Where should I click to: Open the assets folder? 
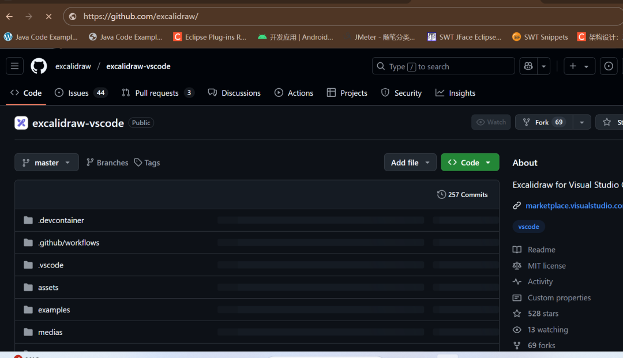(x=48, y=287)
